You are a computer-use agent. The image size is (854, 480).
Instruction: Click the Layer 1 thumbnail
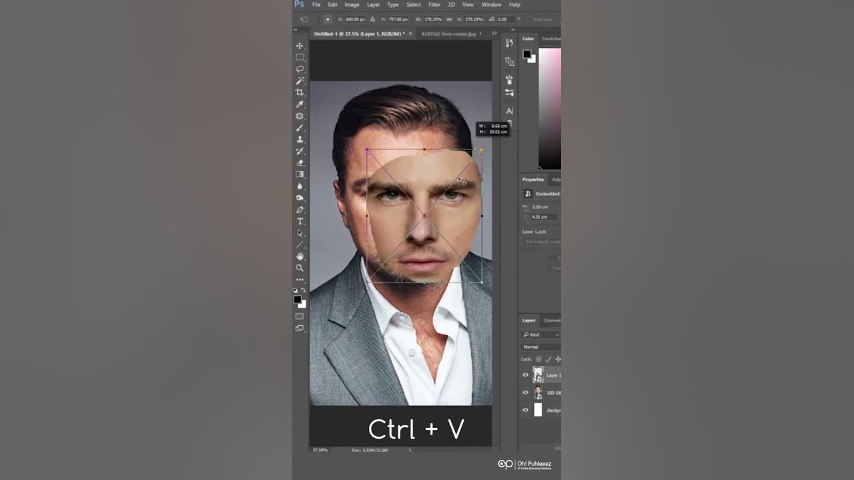[x=538, y=375]
